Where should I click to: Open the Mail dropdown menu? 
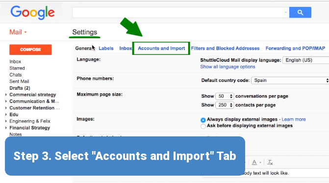(x=18, y=32)
